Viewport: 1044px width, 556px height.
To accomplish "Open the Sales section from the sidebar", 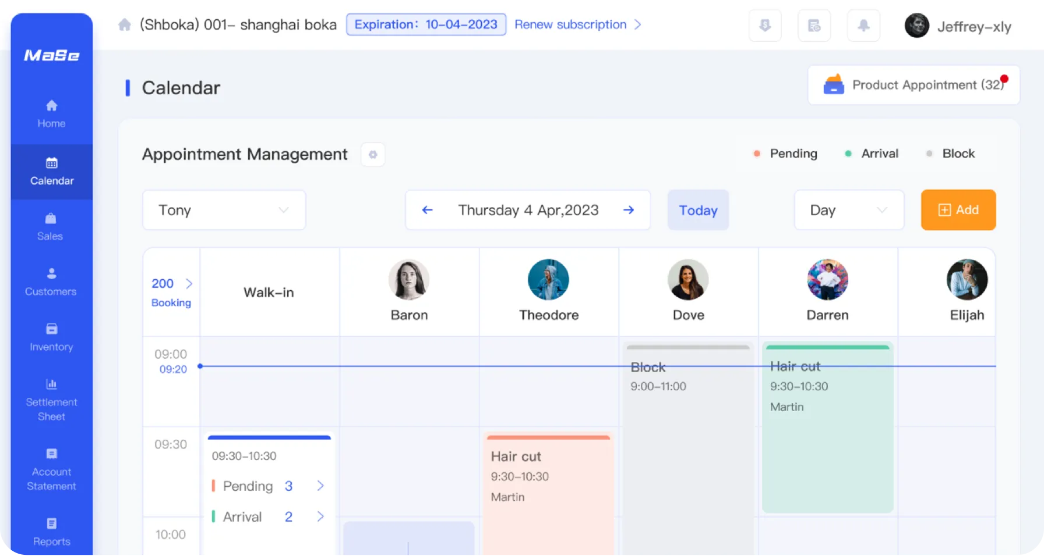I will point(50,227).
